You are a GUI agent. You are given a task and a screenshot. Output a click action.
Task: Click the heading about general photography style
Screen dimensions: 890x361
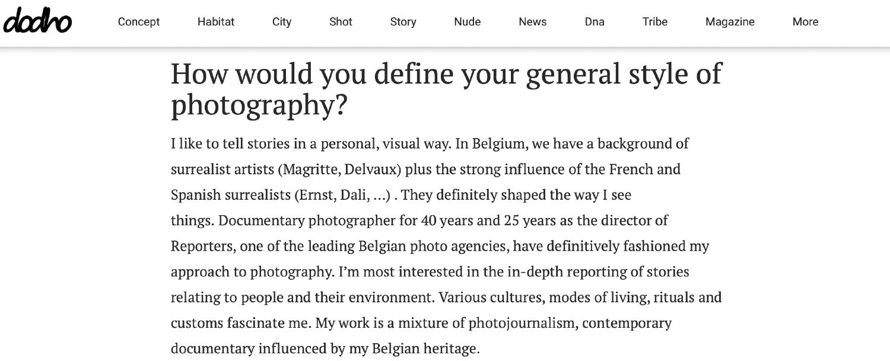(x=446, y=89)
